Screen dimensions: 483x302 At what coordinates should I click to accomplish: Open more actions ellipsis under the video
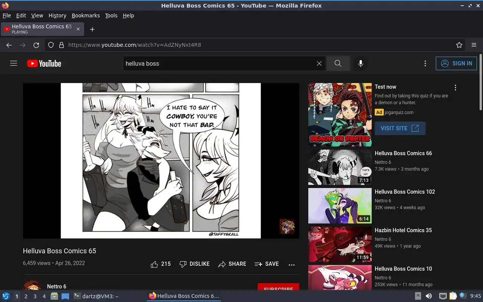tap(292, 265)
